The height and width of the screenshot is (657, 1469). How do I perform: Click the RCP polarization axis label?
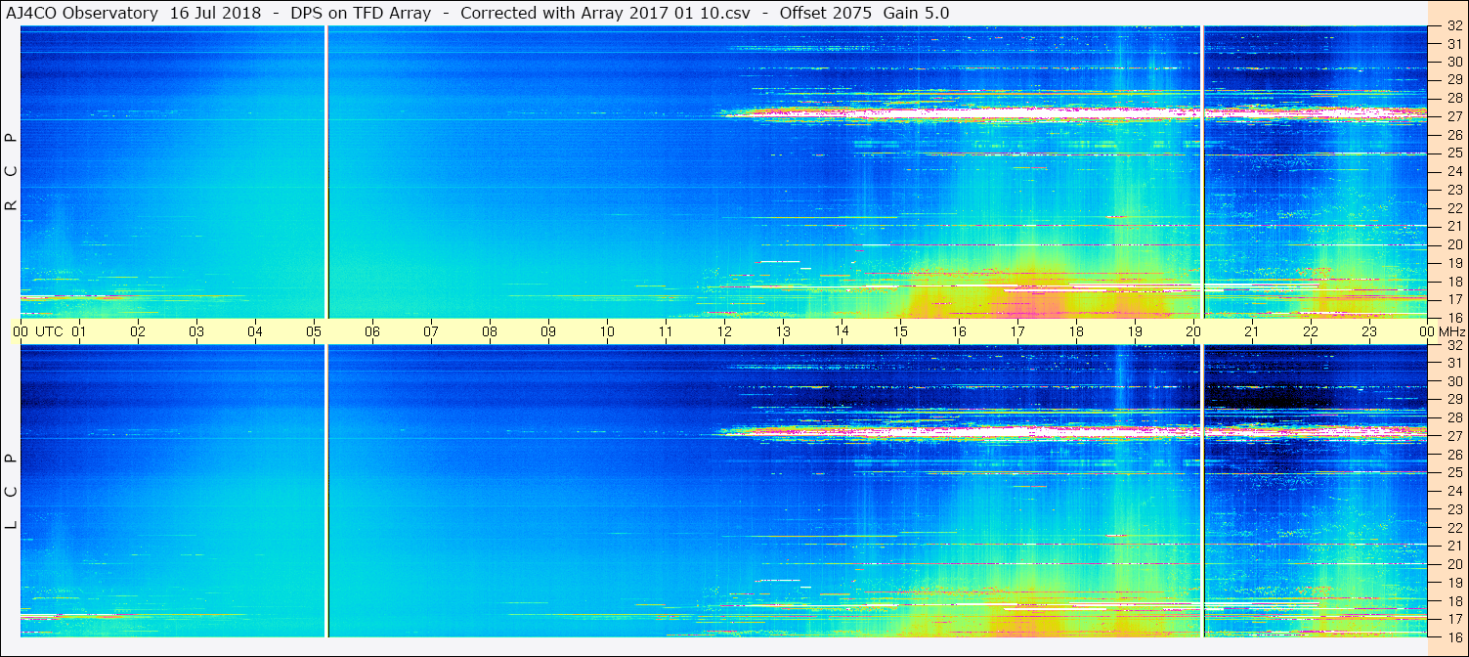[11, 172]
